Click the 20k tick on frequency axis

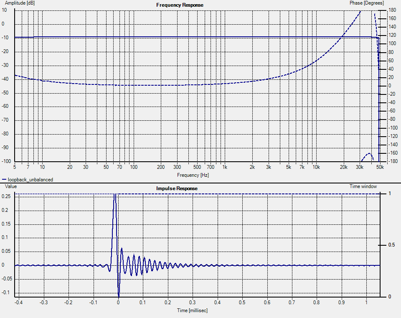tap(344, 167)
